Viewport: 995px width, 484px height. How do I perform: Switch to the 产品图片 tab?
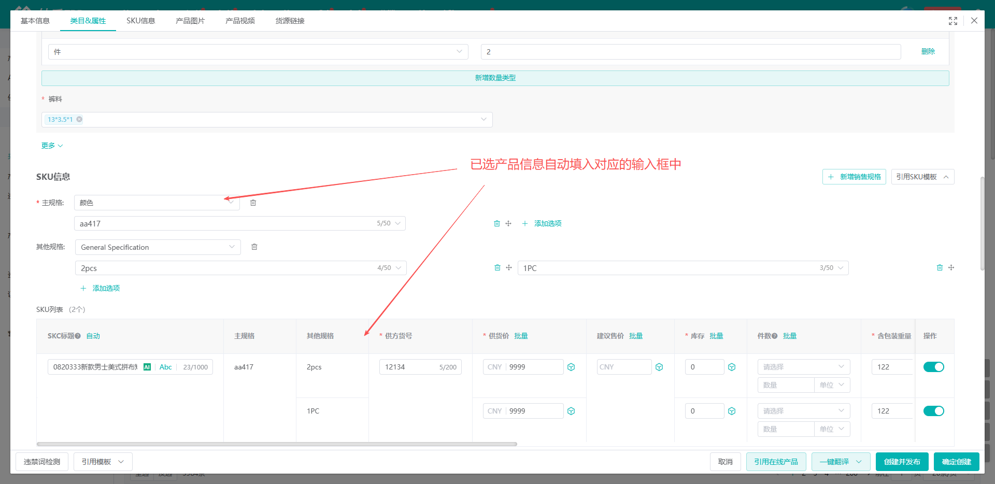[x=190, y=21]
